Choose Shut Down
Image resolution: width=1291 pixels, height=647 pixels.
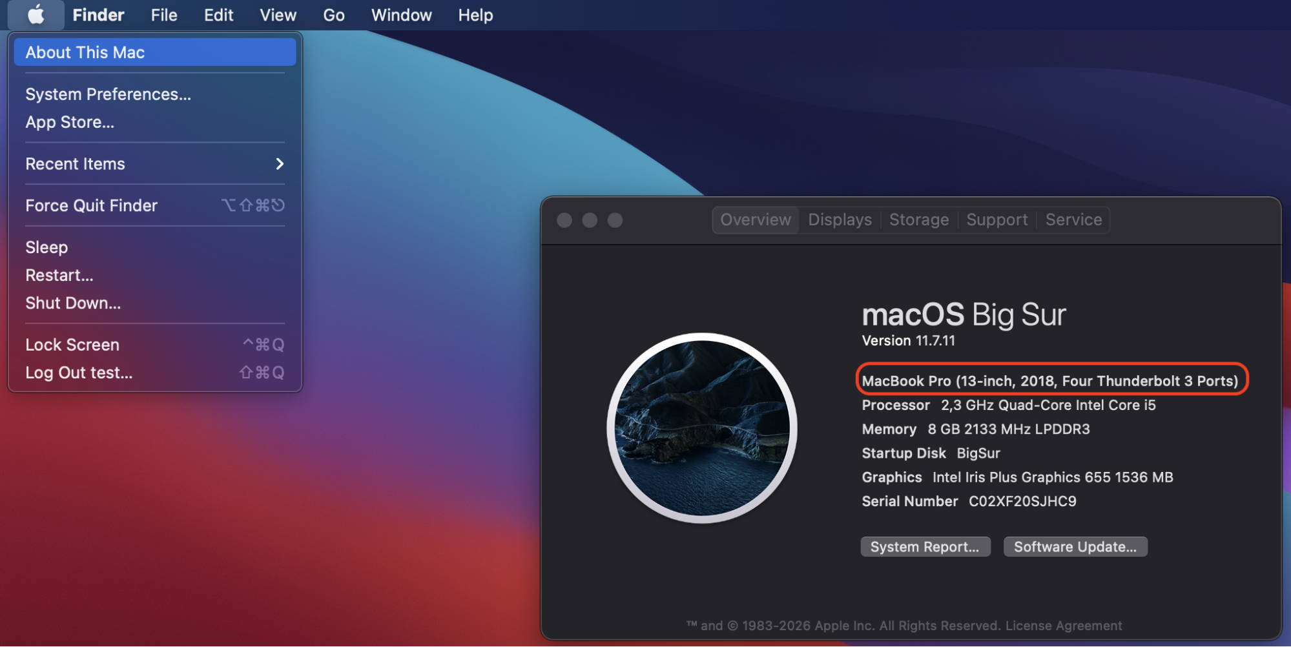pos(73,303)
